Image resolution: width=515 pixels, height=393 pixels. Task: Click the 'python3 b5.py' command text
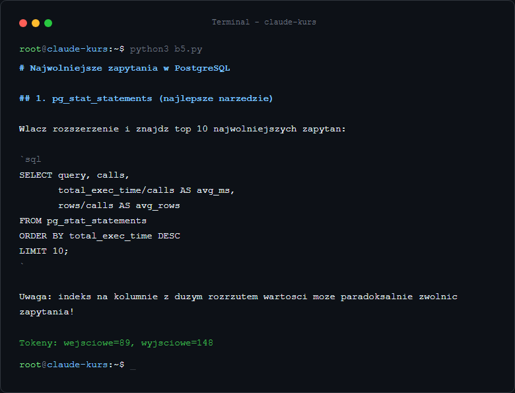click(x=166, y=49)
